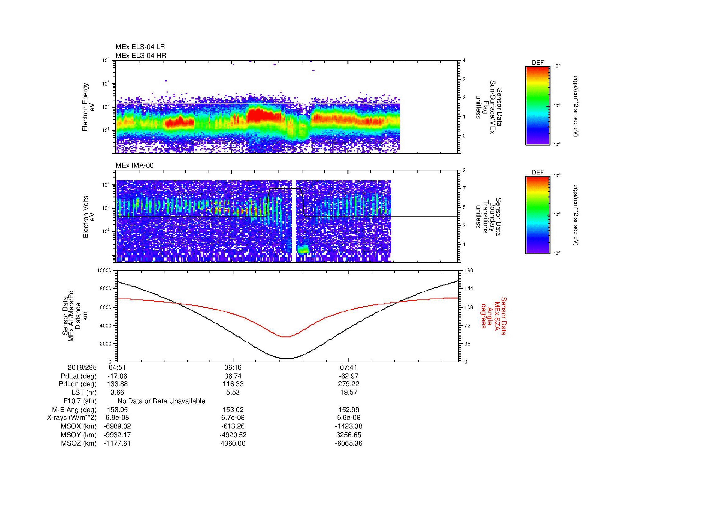Click the SZA axis tick '144'
Viewport: 727px width, 514px height.
[469, 289]
